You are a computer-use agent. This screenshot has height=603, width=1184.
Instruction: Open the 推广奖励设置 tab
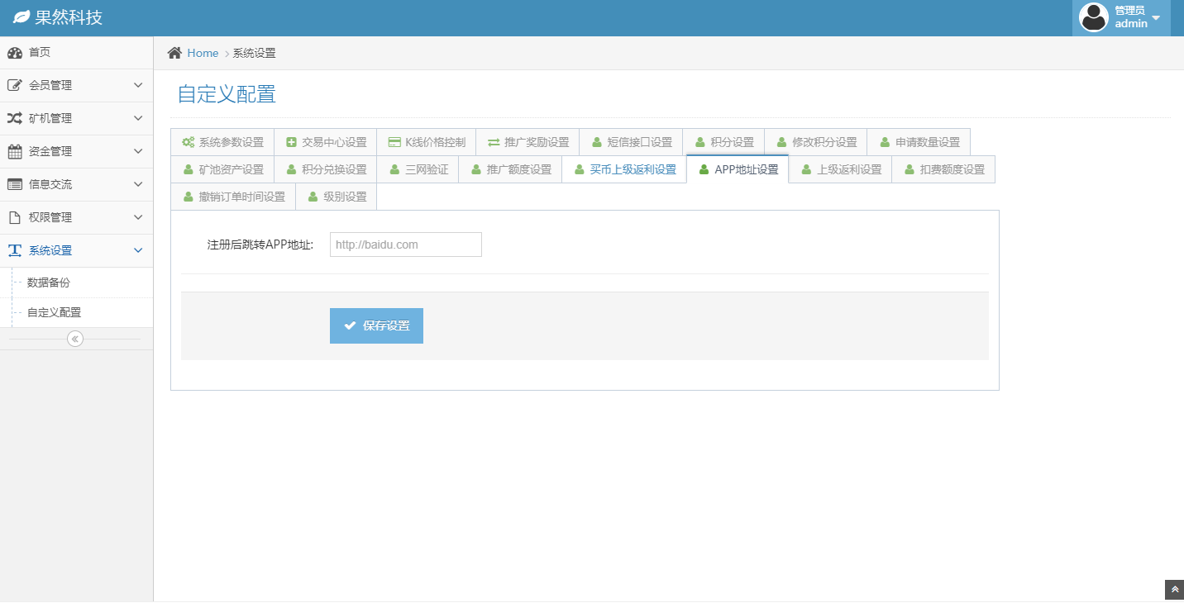click(528, 142)
